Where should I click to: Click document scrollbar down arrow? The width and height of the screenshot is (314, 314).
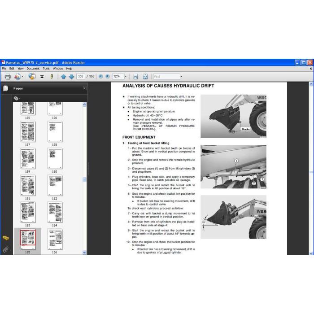(311, 253)
